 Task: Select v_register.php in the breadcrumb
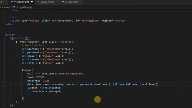(x=24, y=7)
